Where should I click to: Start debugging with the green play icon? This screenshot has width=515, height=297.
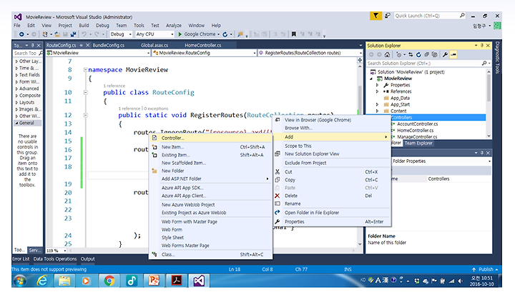(180, 34)
